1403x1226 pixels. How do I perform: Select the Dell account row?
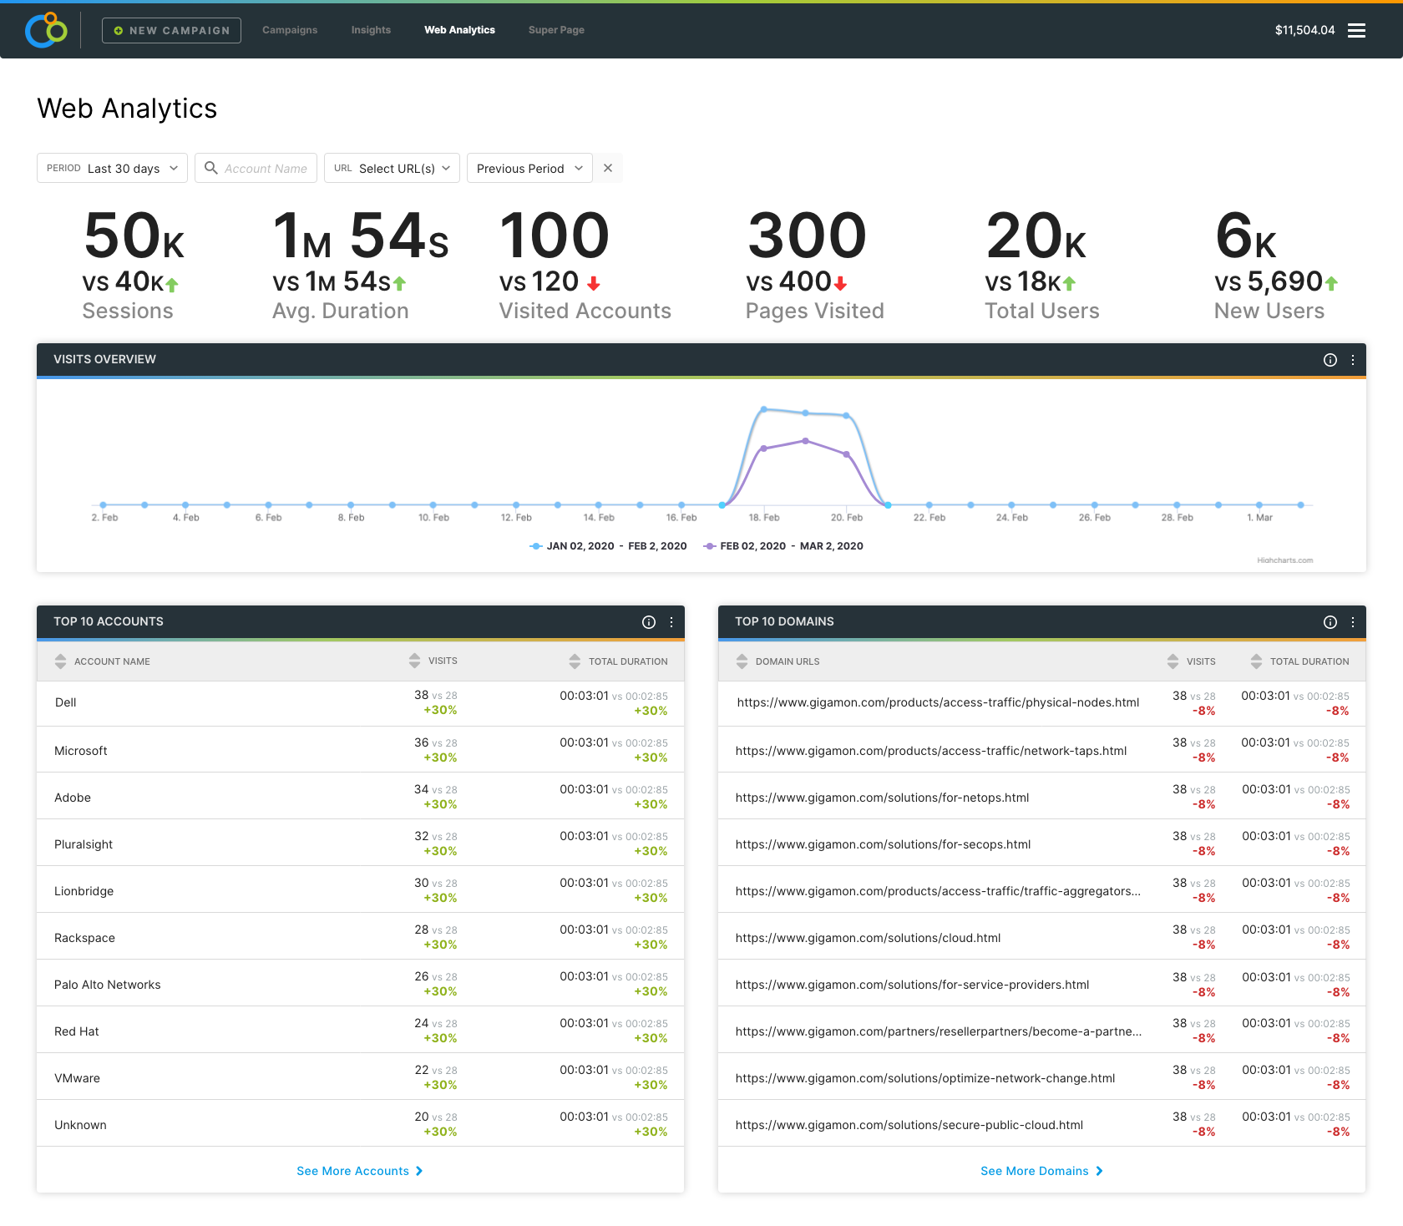pos(361,703)
